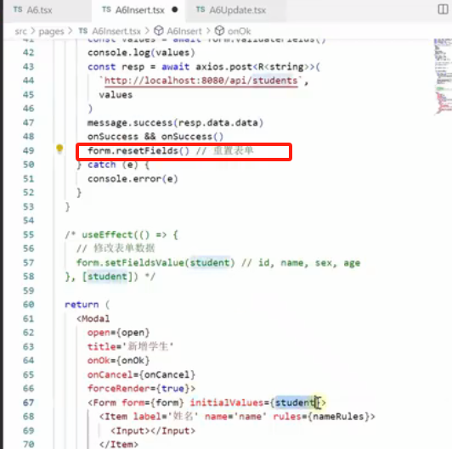The image size is (452, 449).
Task: Click 'useEffect' in the comment on line 55
Action: [x=107, y=235]
